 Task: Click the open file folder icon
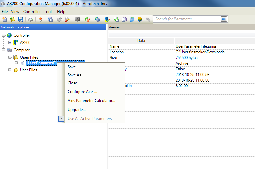pos(13,19)
